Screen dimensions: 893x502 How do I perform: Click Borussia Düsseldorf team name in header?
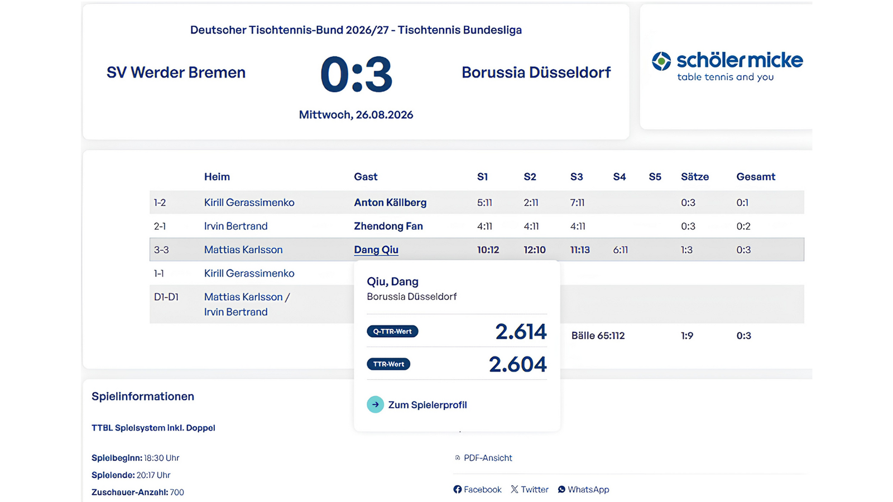tap(536, 73)
